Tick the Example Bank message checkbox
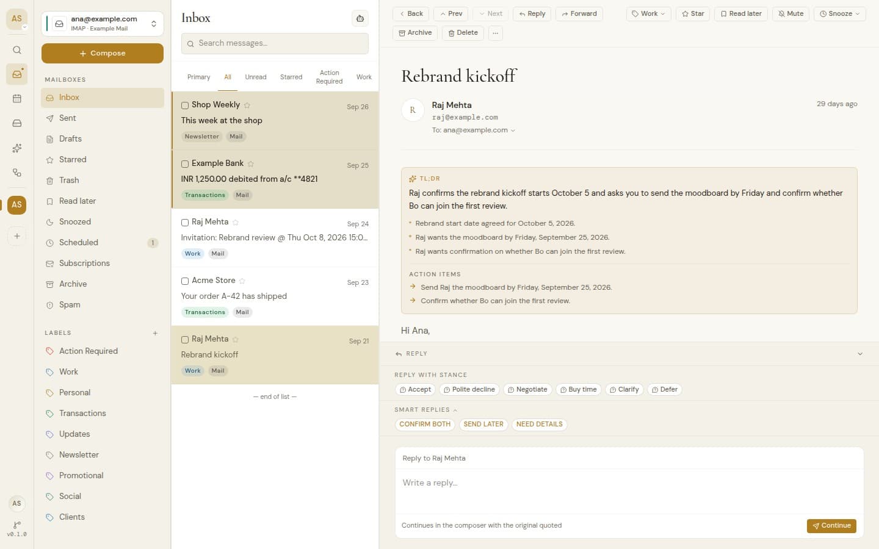This screenshot has width=879, height=549. click(185, 164)
